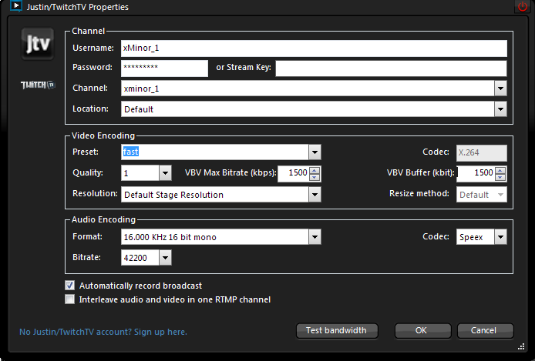The height and width of the screenshot is (361, 535).
Task: Decrease VBV Max Bitrate with down arrow
Action: pyautogui.click(x=315, y=177)
